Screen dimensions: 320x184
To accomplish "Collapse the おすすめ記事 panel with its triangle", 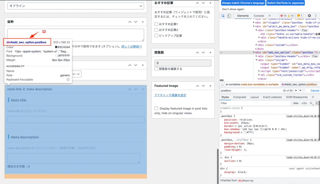I will point(210,3).
